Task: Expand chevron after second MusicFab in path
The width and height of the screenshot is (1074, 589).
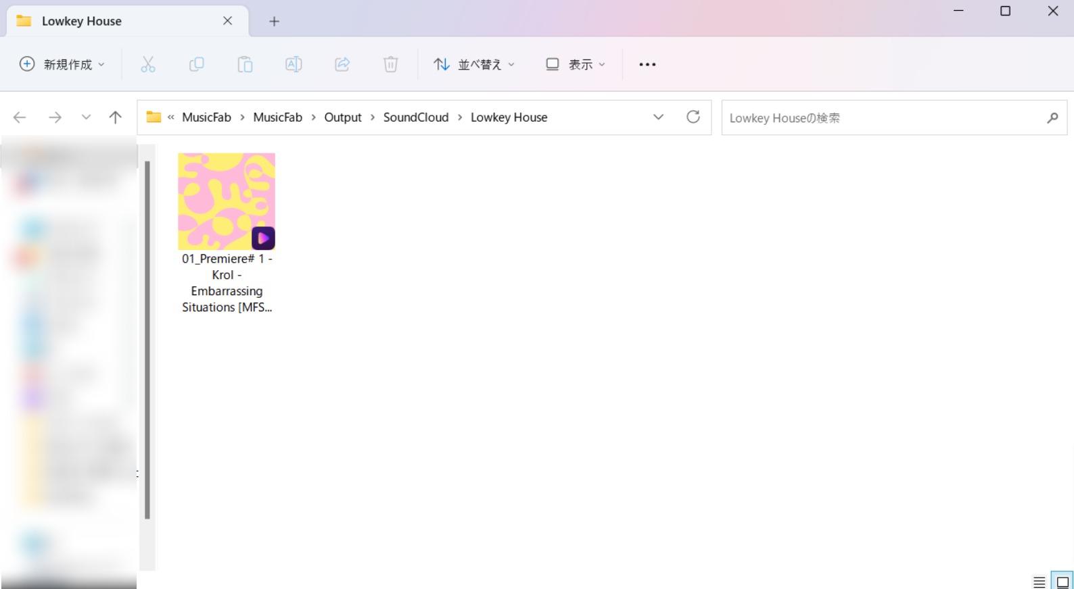Action: pos(313,117)
